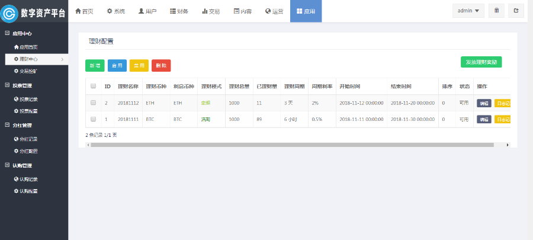Open 运营 in top navigation
The height and width of the screenshot is (240, 533).
[x=274, y=11]
